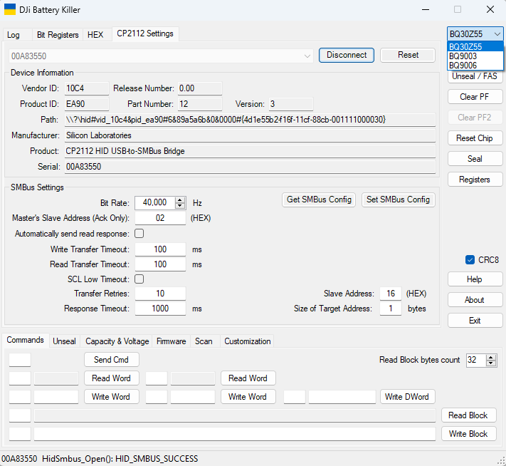Viewport: 506px width, 466px height.
Task: Open the Registers button
Action: point(475,180)
